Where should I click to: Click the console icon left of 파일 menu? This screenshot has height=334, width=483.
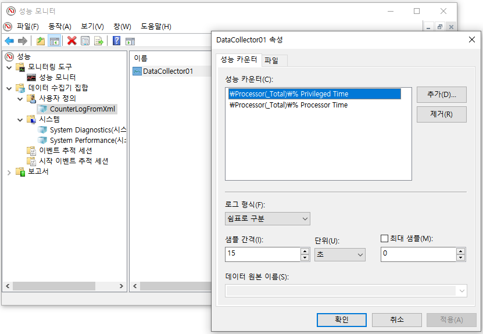point(8,27)
